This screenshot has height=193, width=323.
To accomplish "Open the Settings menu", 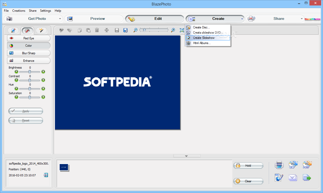I will [x=46, y=11].
